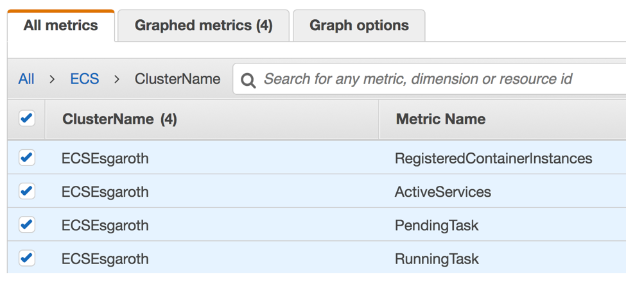Uncheck the PendingTask row checkbox
The width and height of the screenshot is (626, 282).
tap(27, 225)
